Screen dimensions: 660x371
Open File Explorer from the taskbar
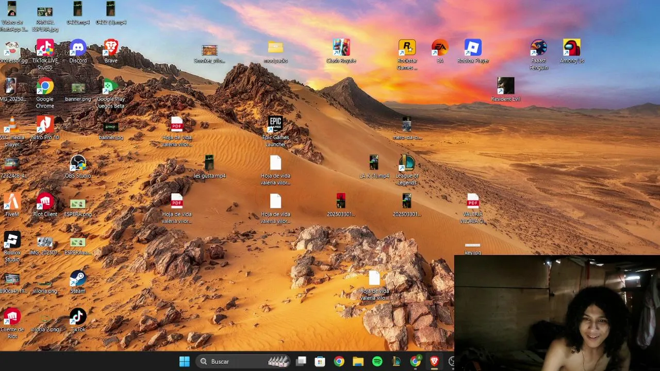[358, 362]
